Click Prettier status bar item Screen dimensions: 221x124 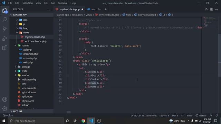pos(201,115)
